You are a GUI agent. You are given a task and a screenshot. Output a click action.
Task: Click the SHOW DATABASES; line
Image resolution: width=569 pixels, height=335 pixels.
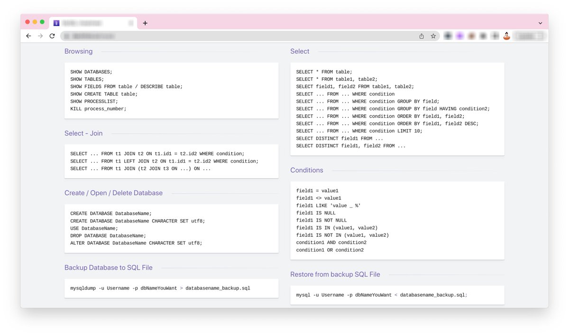pyautogui.click(x=92, y=72)
